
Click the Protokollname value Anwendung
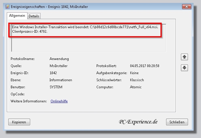click(x=59, y=59)
